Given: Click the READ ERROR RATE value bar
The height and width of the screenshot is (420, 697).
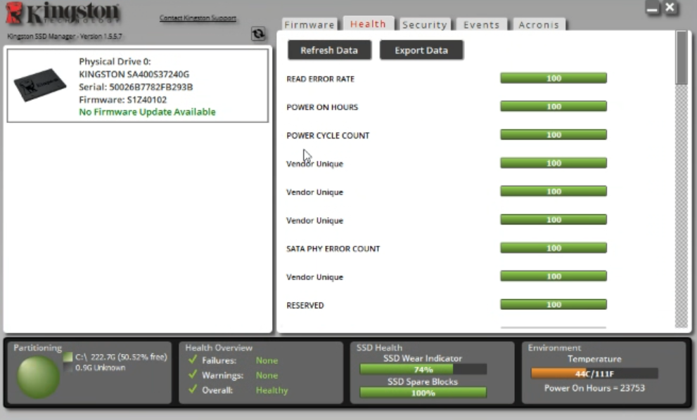Looking at the screenshot, I should pyautogui.click(x=554, y=78).
